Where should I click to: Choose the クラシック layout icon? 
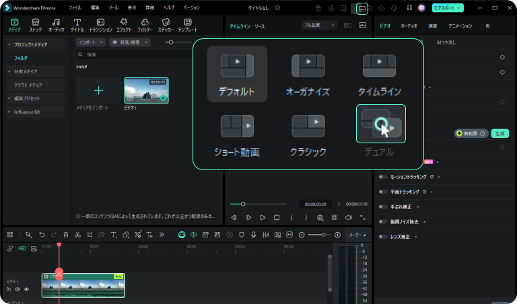click(308, 124)
